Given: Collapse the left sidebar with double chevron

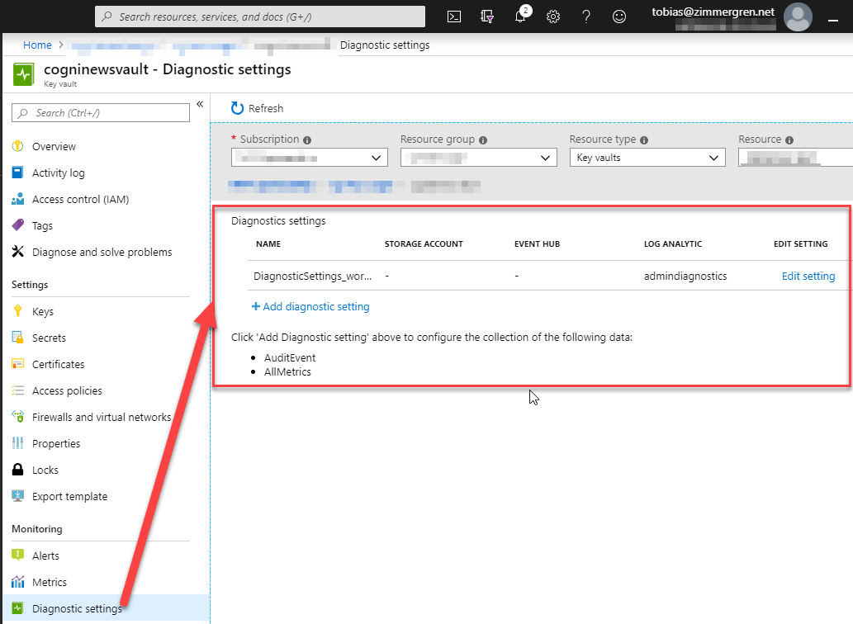Looking at the screenshot, I should (200, 104).
